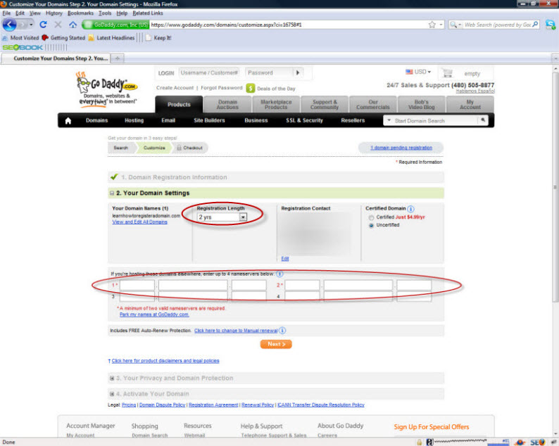Switch to Domain Auctions tab
Viewport: 559px width, 446px height.
pyautogui.click(x=227, y=104)
